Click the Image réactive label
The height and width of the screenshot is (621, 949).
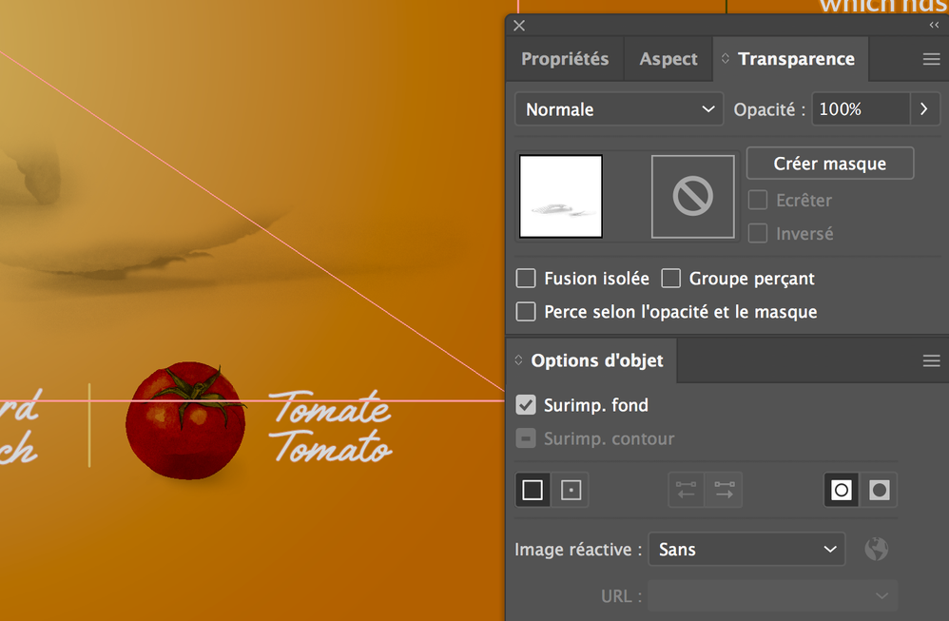pos(577,550)
